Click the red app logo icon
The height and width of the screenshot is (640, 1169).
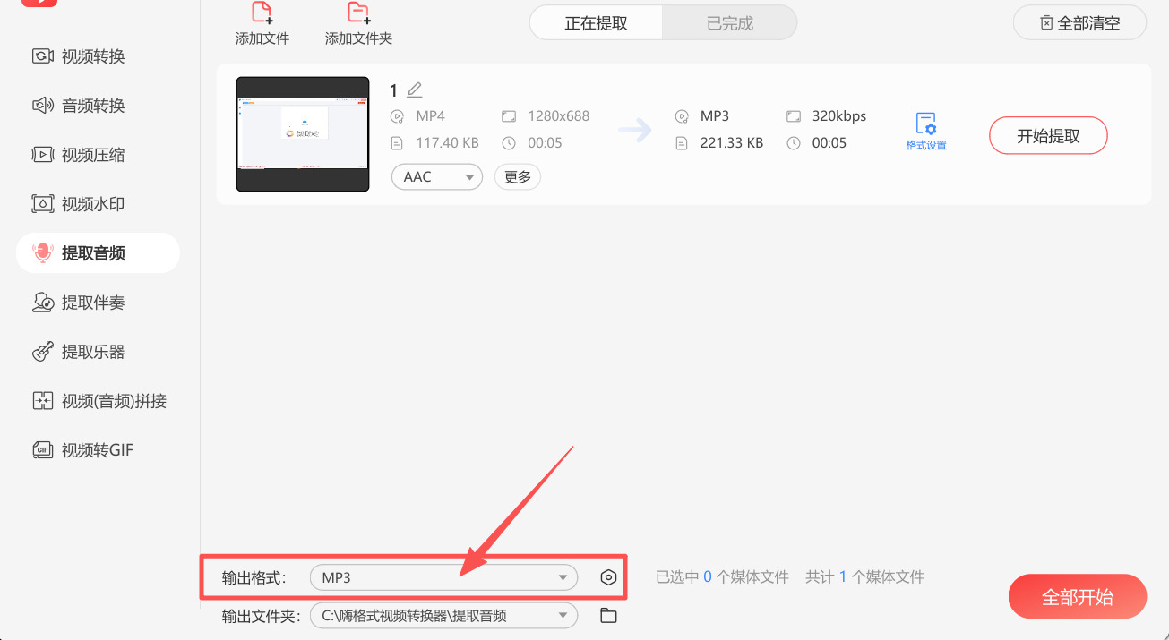coord(39,4)
